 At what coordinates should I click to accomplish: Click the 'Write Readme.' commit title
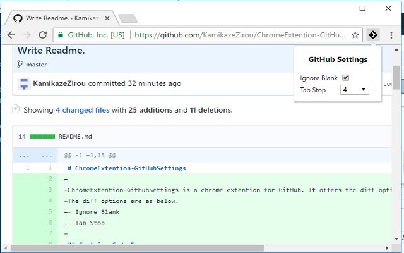[51, 51]
